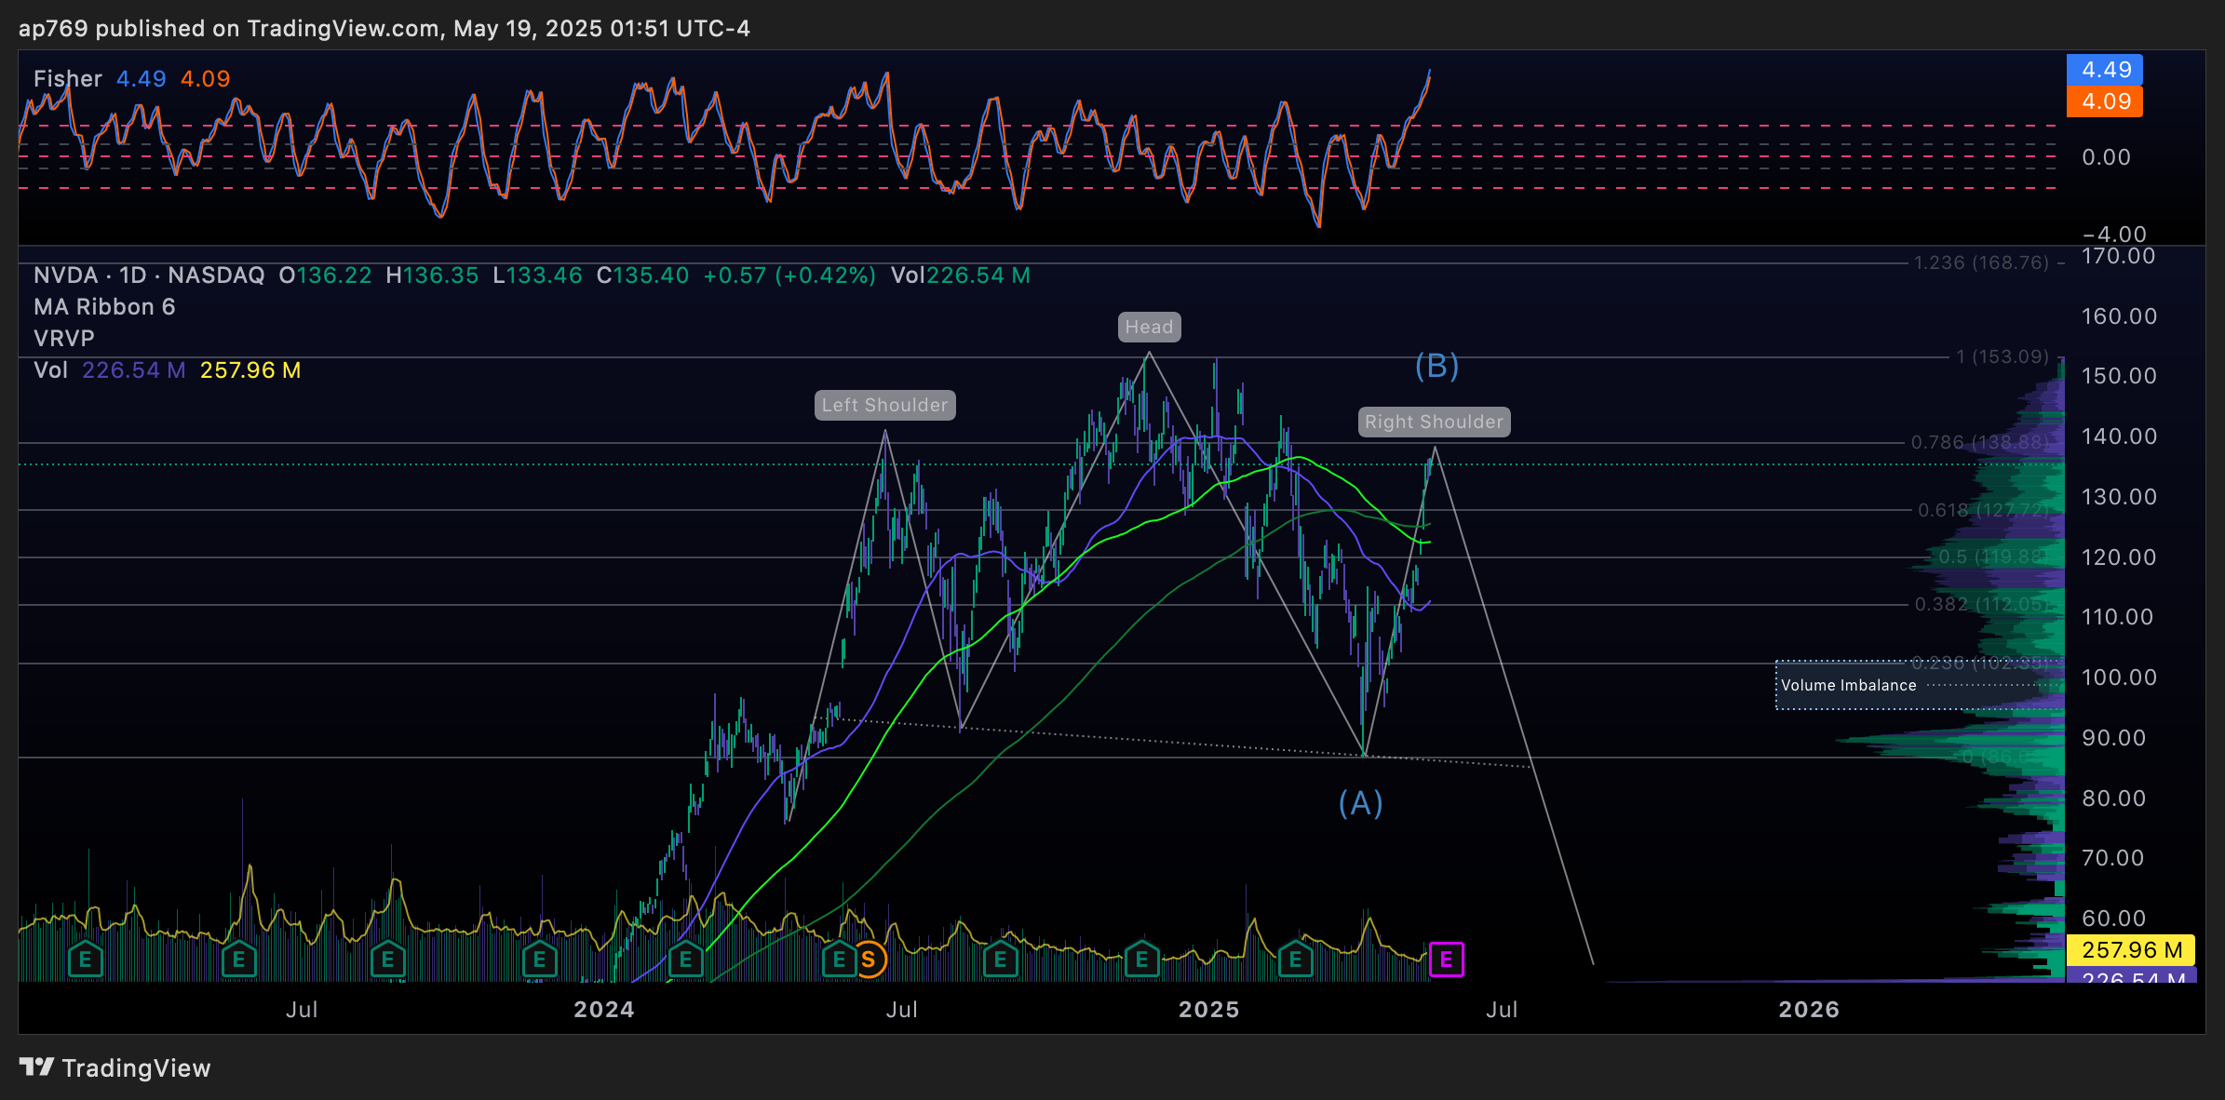Click the Fib level label 1 (153.09)
The height and width of the screenshot is (1100, 2225).
click(x=2002, y=356)
